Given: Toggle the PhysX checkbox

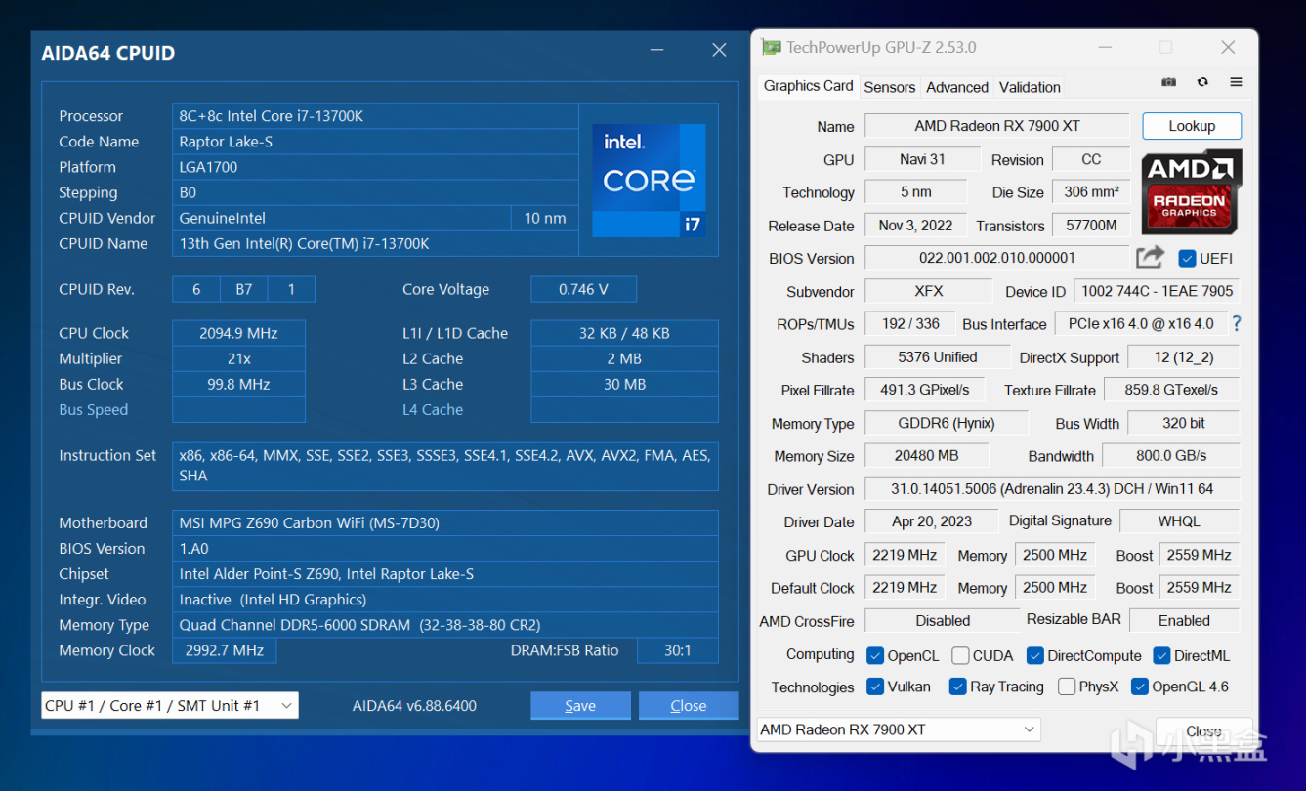Looking at the screenshot, I should click(x=1067, y=687).
